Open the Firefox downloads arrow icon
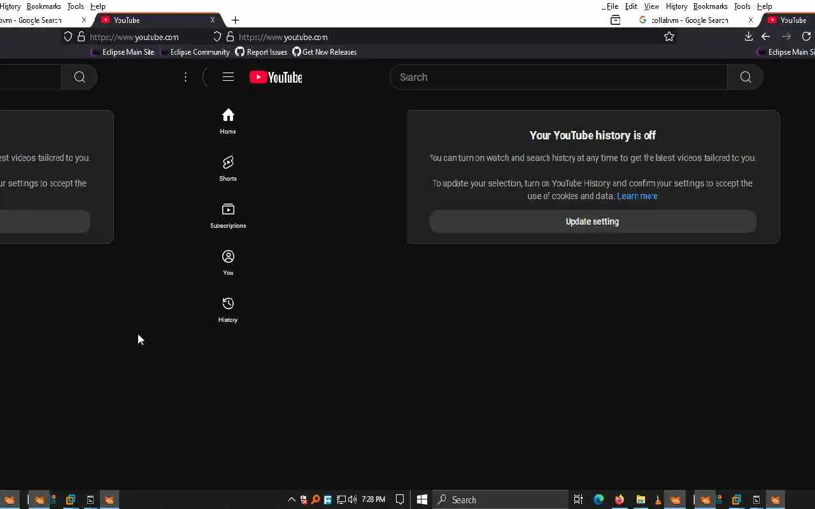 [749, 37]
